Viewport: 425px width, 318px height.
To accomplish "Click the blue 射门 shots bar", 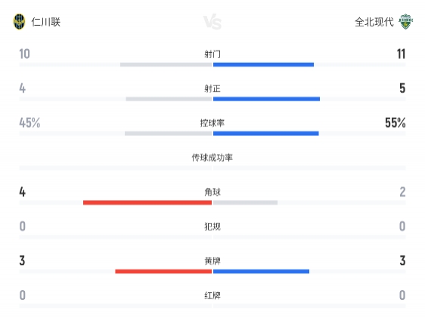I will coord(263,65).
